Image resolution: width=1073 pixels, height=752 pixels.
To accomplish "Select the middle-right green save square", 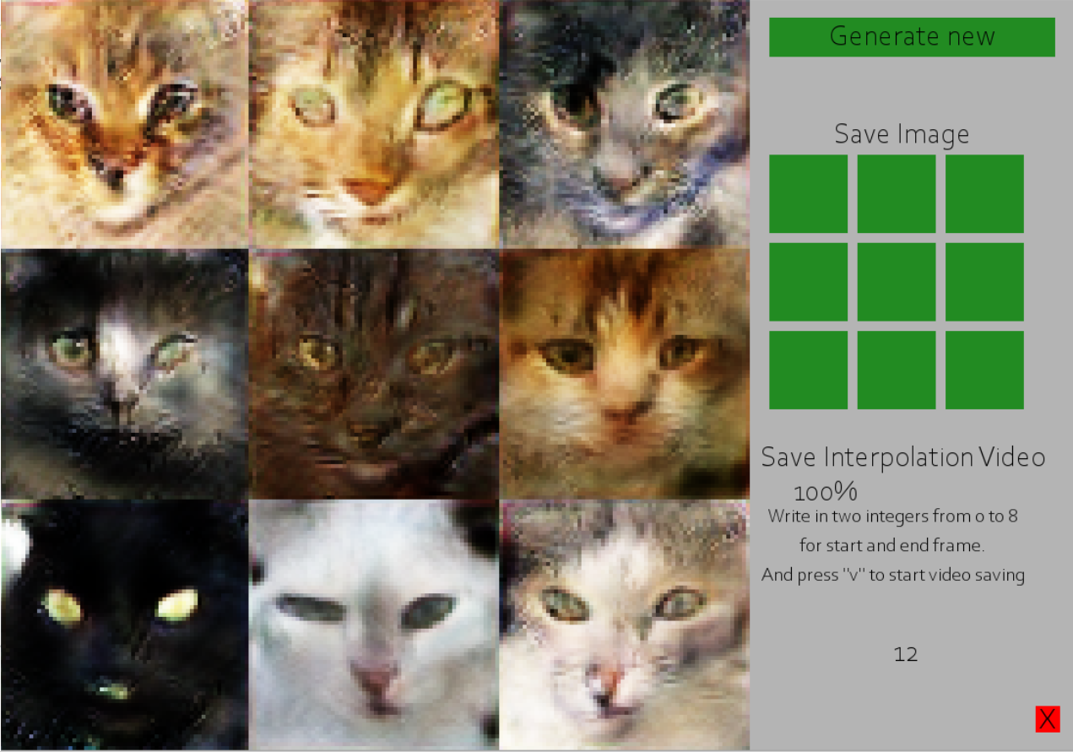I will click(984, 282).
